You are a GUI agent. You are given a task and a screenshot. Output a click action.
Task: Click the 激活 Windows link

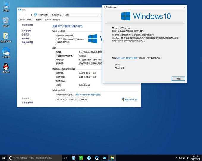pyautogui.click(x=131, y=99)
